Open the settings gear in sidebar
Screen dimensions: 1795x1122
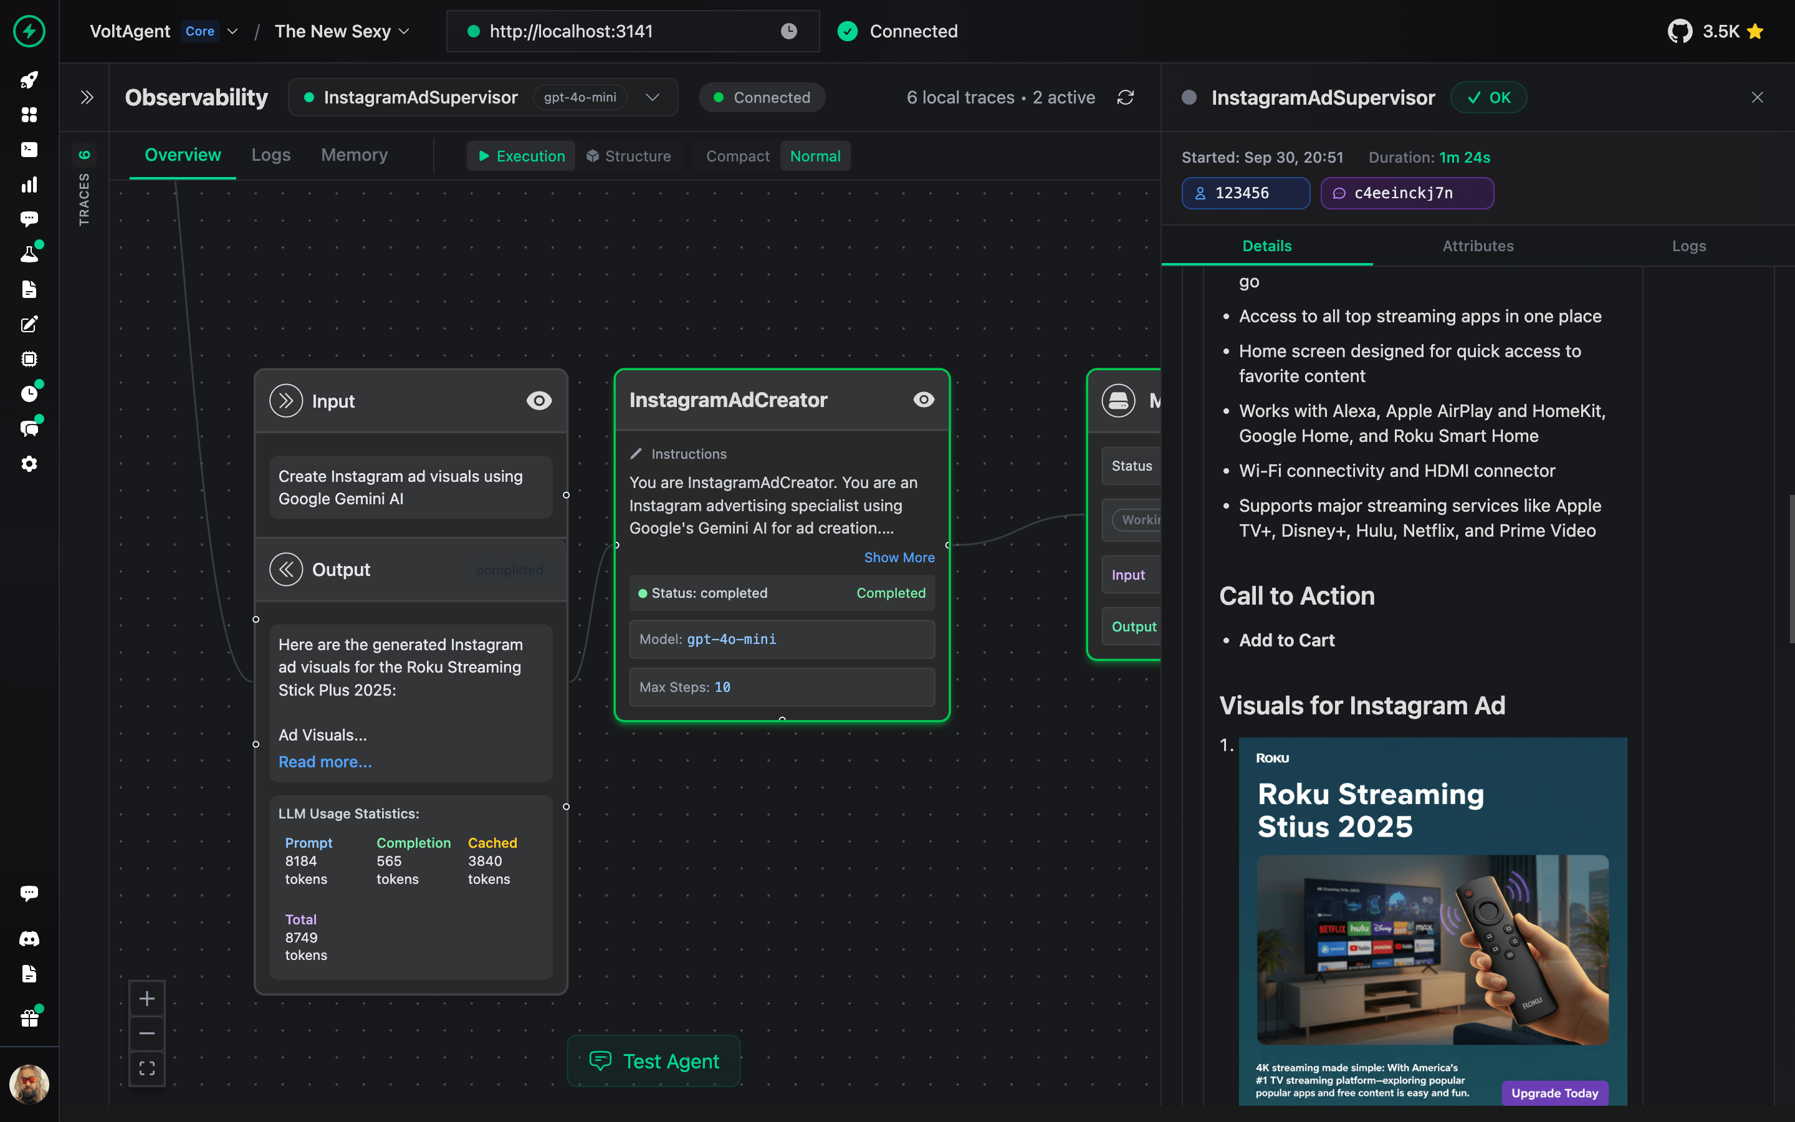[30, 464]
